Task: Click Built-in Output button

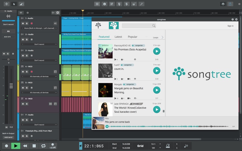Action: click(x=8, y=133)
